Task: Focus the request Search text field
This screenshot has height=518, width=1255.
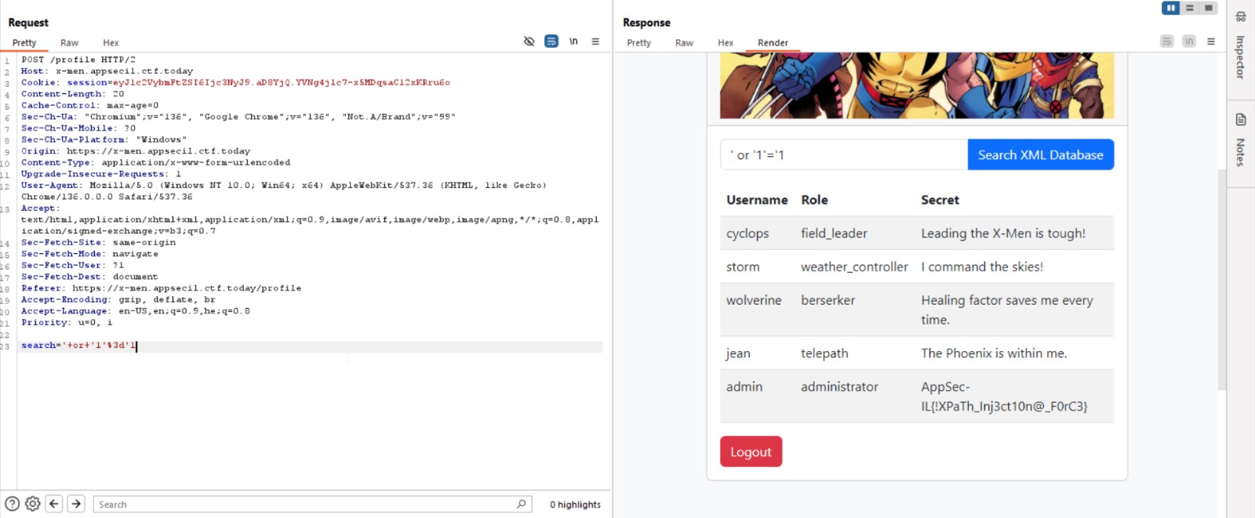Action: click(x=306, y=505)
